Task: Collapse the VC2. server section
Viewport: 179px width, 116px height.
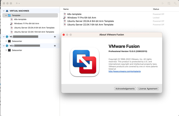Action: click(4, 46)
